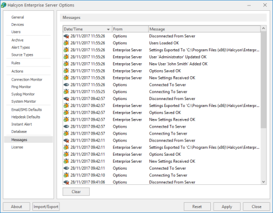Viewport: 273px width, 213px height.
Task: Click the disconnected icon for 11:55:26 Disconnected From Server
Action: click(66, 36)
